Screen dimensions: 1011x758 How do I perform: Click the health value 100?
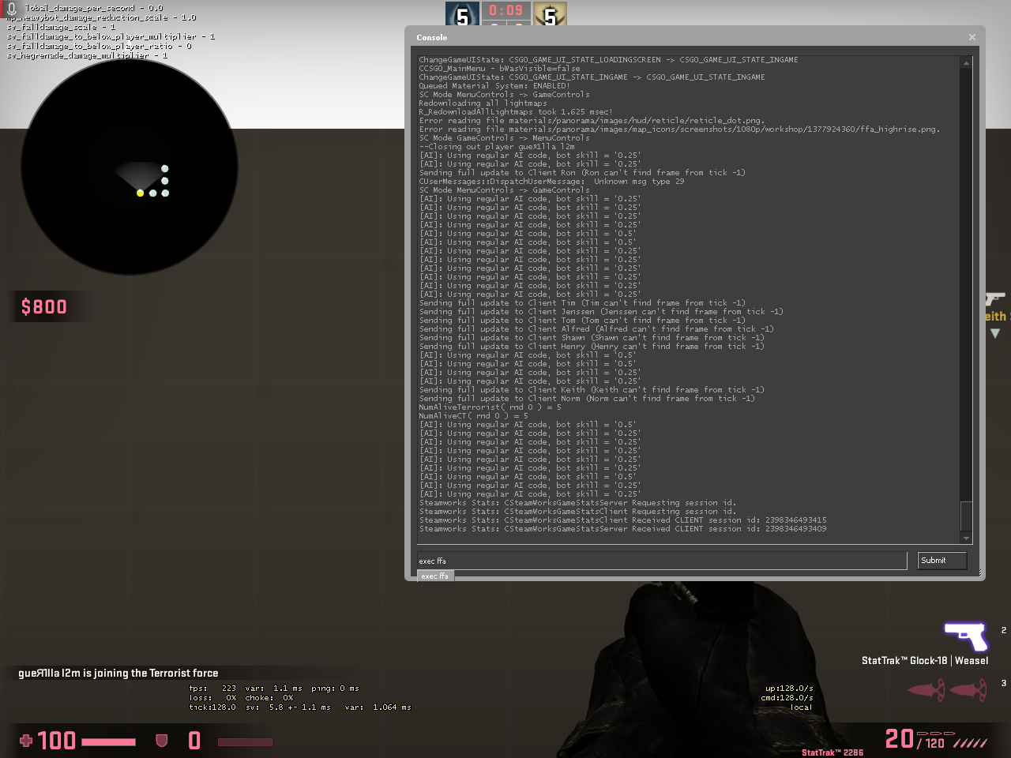click(x=57, y=741)
